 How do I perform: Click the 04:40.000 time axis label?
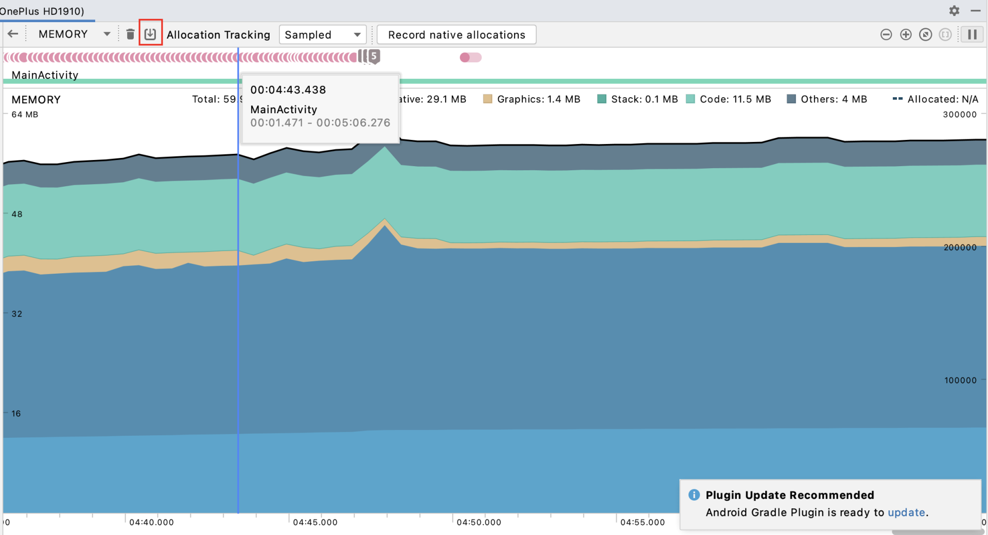[x=151, y=522]
